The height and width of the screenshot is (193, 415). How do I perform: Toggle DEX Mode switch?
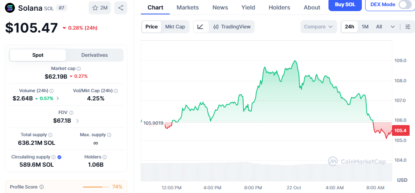(x=405, y=5)
